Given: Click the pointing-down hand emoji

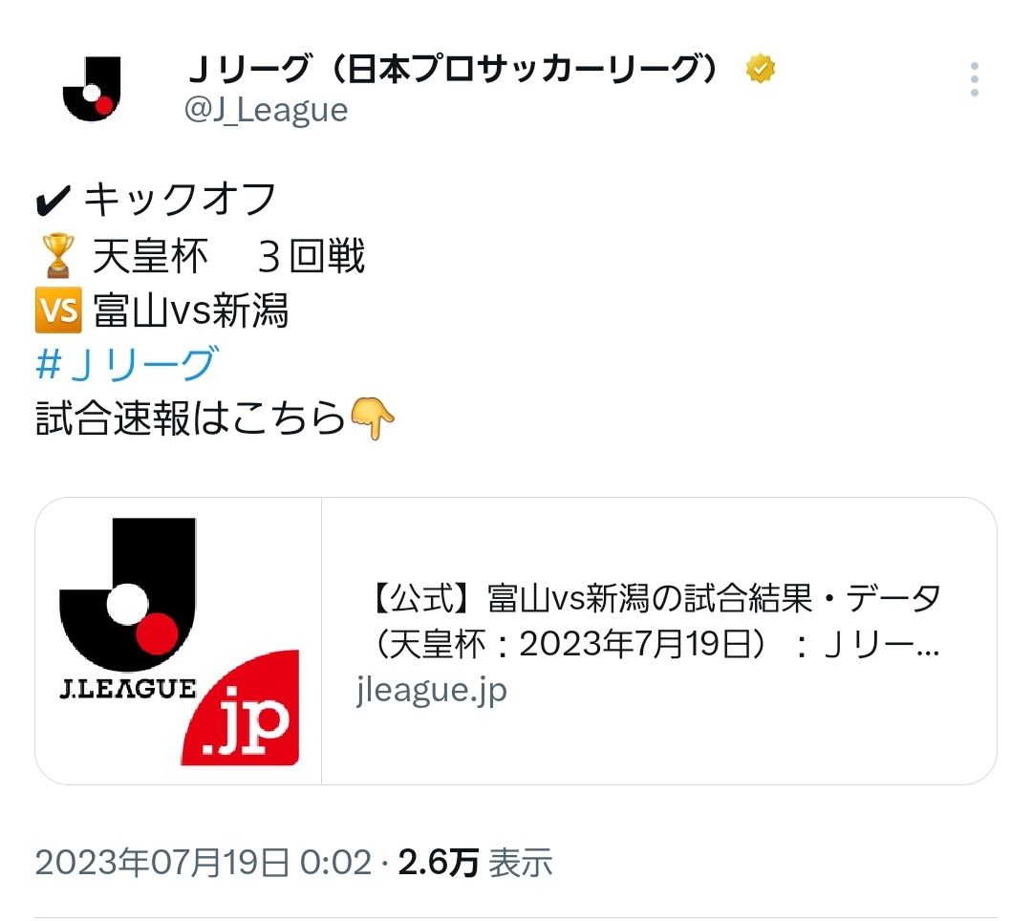Looking at the screenshot, I should tap(373, 418).
